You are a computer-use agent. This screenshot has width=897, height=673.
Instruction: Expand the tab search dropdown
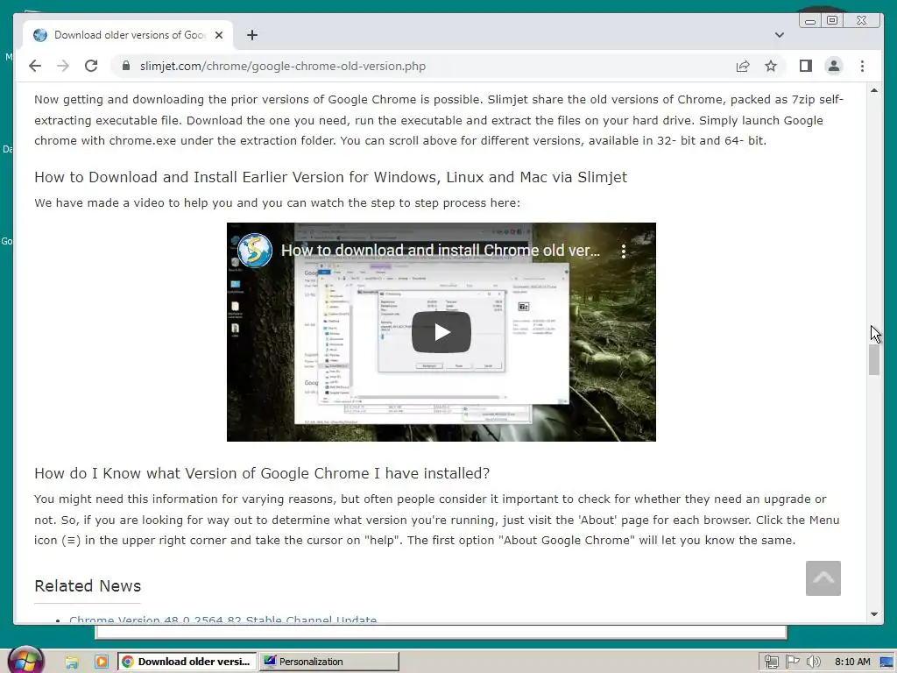pyautogui.click(x=779, y=35)
